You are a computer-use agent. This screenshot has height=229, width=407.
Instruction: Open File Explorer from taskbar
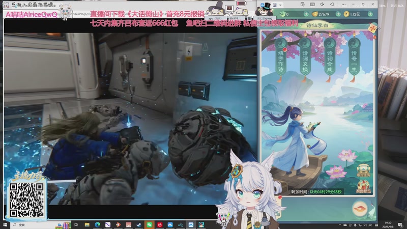point(86,225)
